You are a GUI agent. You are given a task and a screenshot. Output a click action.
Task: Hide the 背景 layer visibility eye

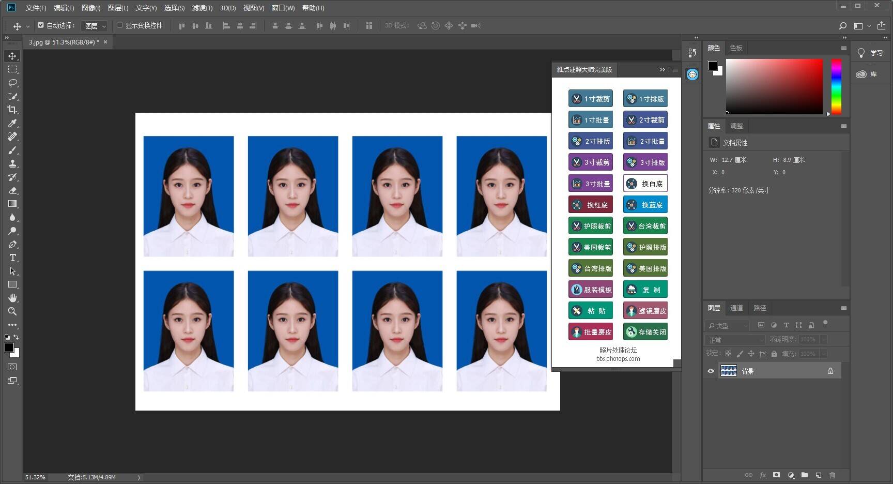tap(711, 370)
